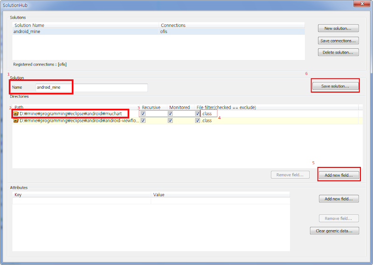Toggle Recursive checkbox for android-viewflo directory
Screen dimensions: 373x265
[143, 120]
